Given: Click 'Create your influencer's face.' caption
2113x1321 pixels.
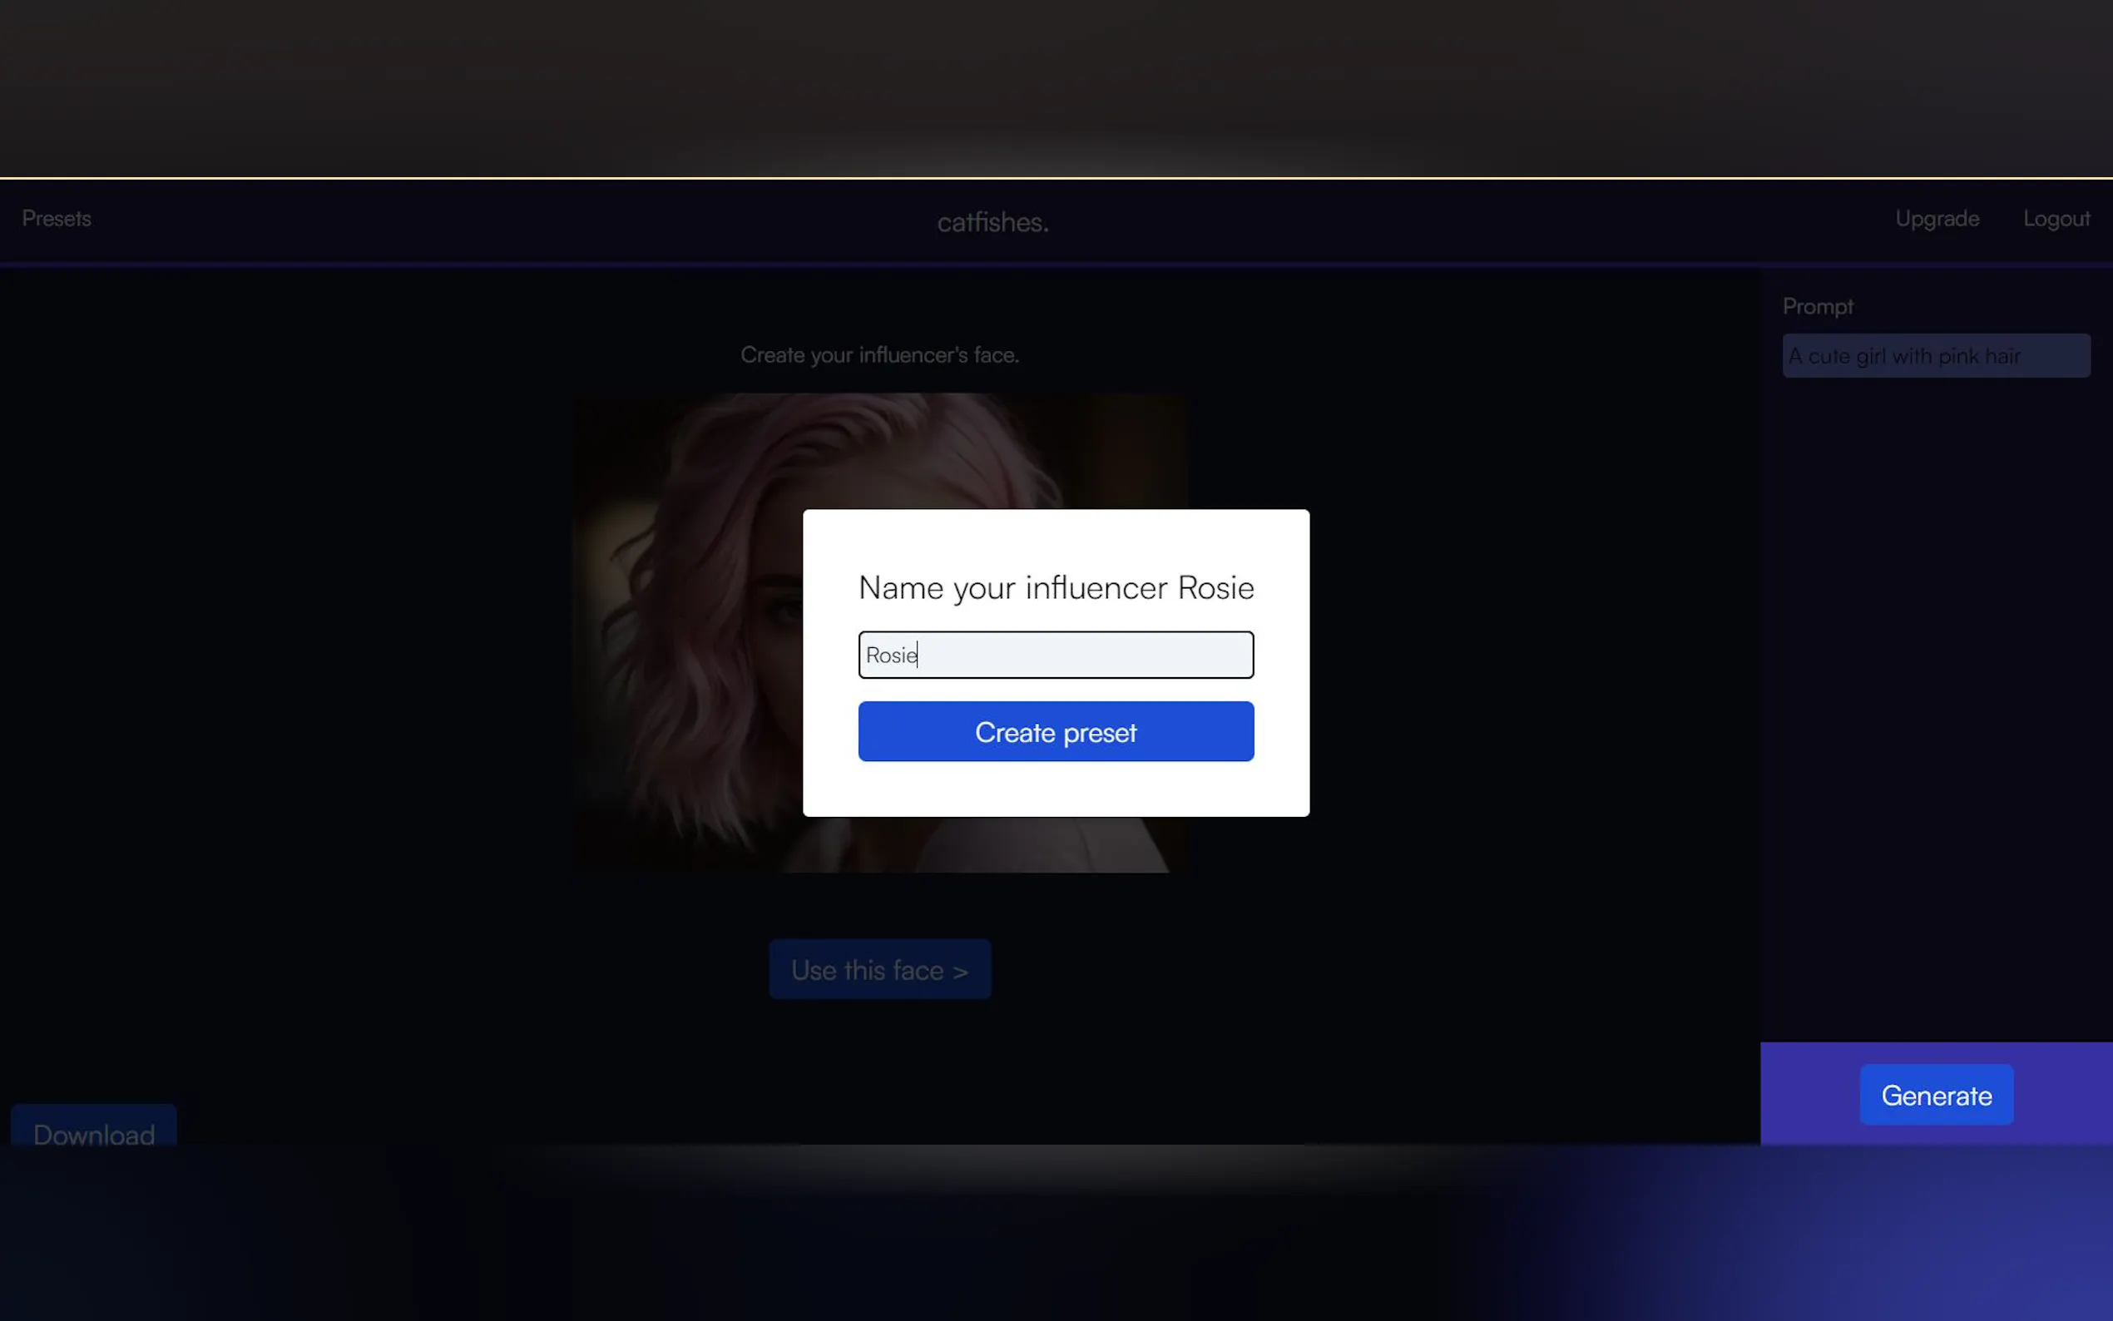Looking at the screenshot, I should [x=879, y=354].
